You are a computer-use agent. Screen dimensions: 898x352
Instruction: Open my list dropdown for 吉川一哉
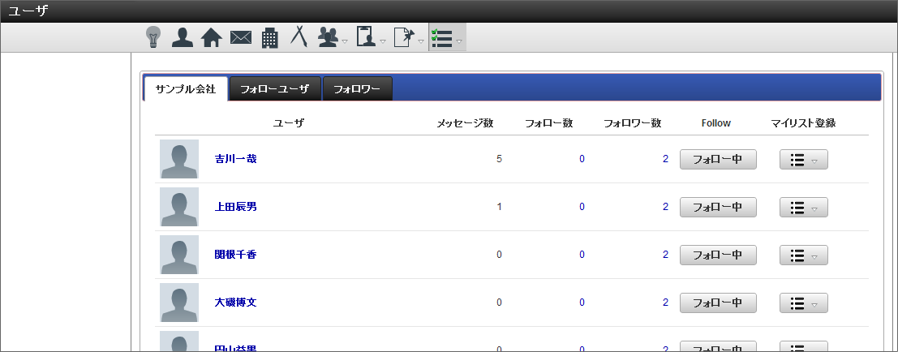pos(803,160)
